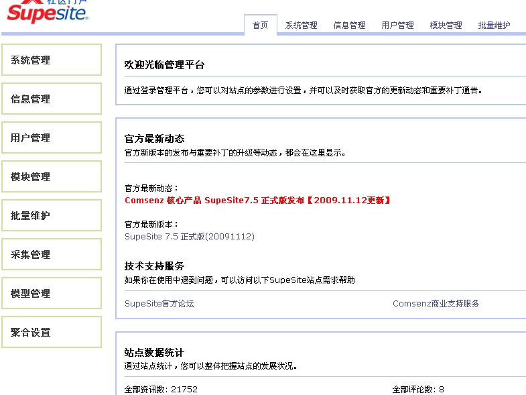Open the 系统管理 top tab
526x395 pixels.
click(302, 25)
